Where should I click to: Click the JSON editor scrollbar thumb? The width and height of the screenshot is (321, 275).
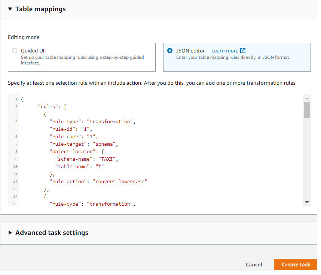(x=307, y=110)
